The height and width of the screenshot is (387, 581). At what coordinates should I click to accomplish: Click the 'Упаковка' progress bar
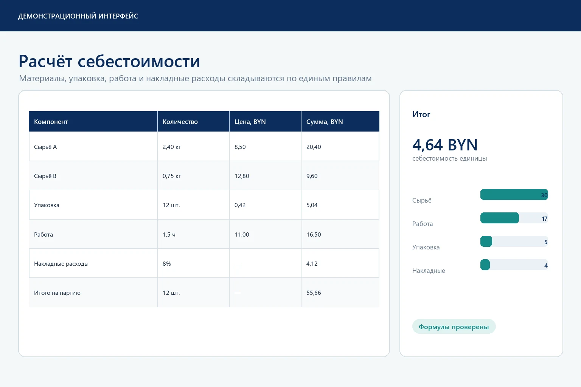tap(514, 241)
